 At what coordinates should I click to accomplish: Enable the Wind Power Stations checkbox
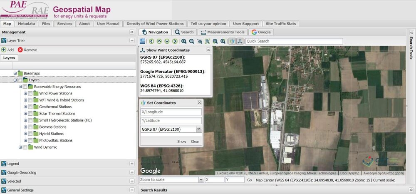coord(30,93)
